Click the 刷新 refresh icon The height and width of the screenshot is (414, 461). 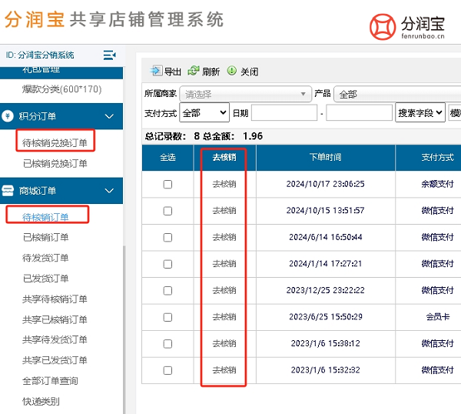[194, 72]
